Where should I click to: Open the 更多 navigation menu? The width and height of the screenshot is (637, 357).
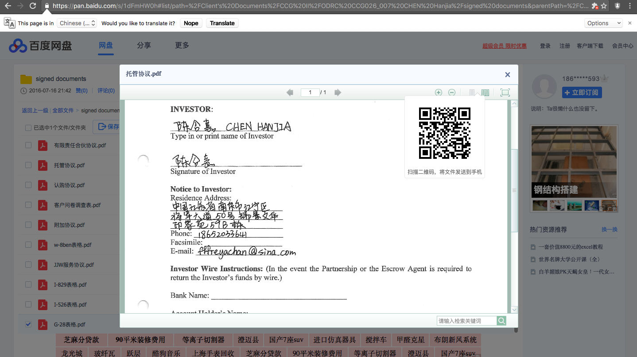(182, 45)
